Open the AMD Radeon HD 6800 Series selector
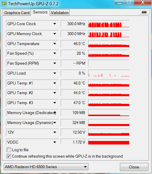The image size is (152, 174). tap(46, 167)
